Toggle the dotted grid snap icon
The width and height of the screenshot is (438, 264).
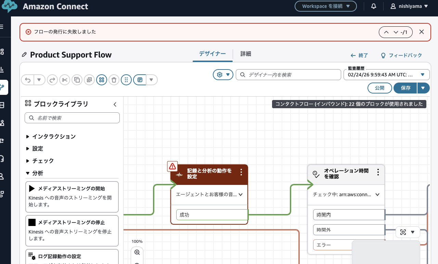pos(126,80)
